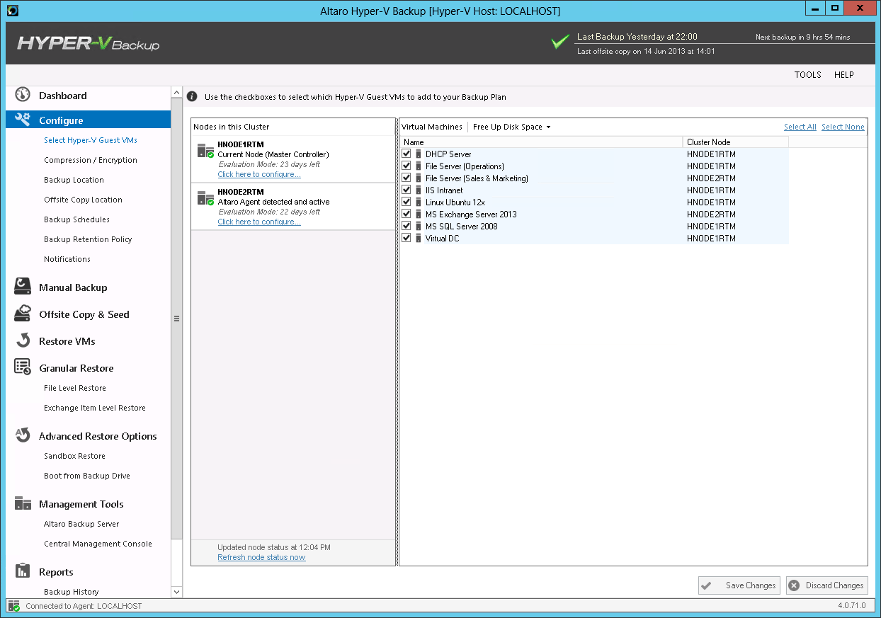Viewport: 881px width, 618px height.
Task: Click the MS Exchange Server 2013 VM icon
Action: (418, 214)
